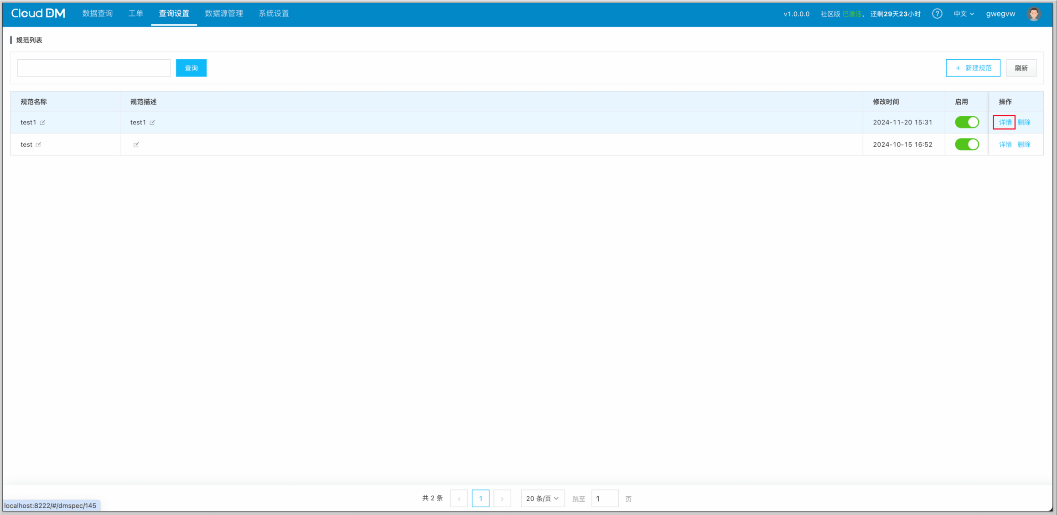Focus the rule search input field
The image size is (1057, 515).
[94, 68]
